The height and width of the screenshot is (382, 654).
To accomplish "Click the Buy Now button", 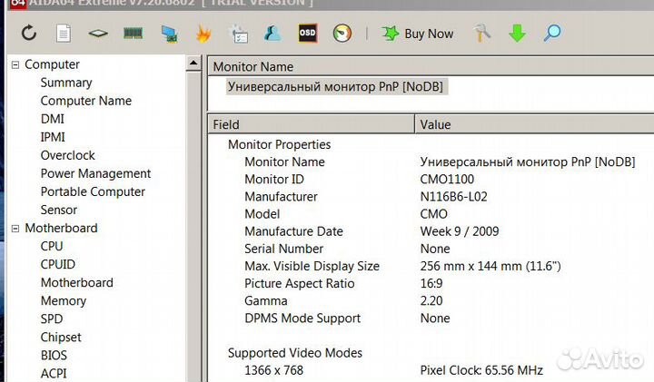I will tap(417, 34).
